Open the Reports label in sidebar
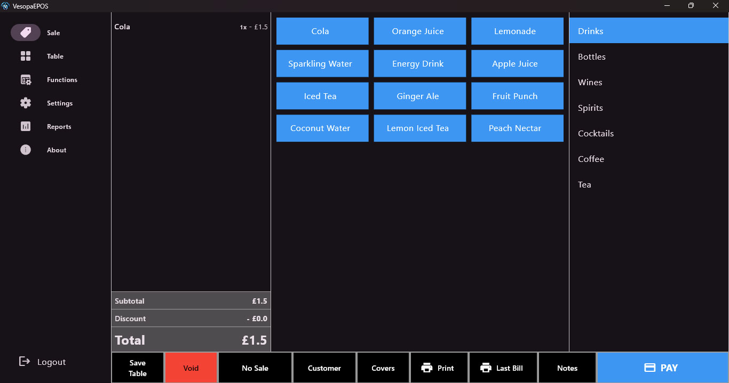This screenshot has width=729, height=383. [59, 126]
